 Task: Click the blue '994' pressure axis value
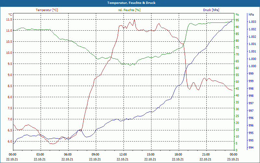tap(251, 148)
